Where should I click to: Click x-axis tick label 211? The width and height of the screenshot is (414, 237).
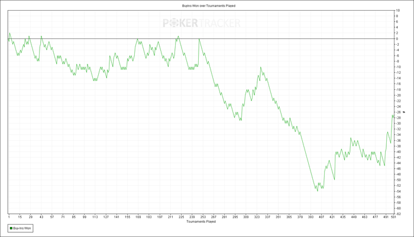[170, 217]
